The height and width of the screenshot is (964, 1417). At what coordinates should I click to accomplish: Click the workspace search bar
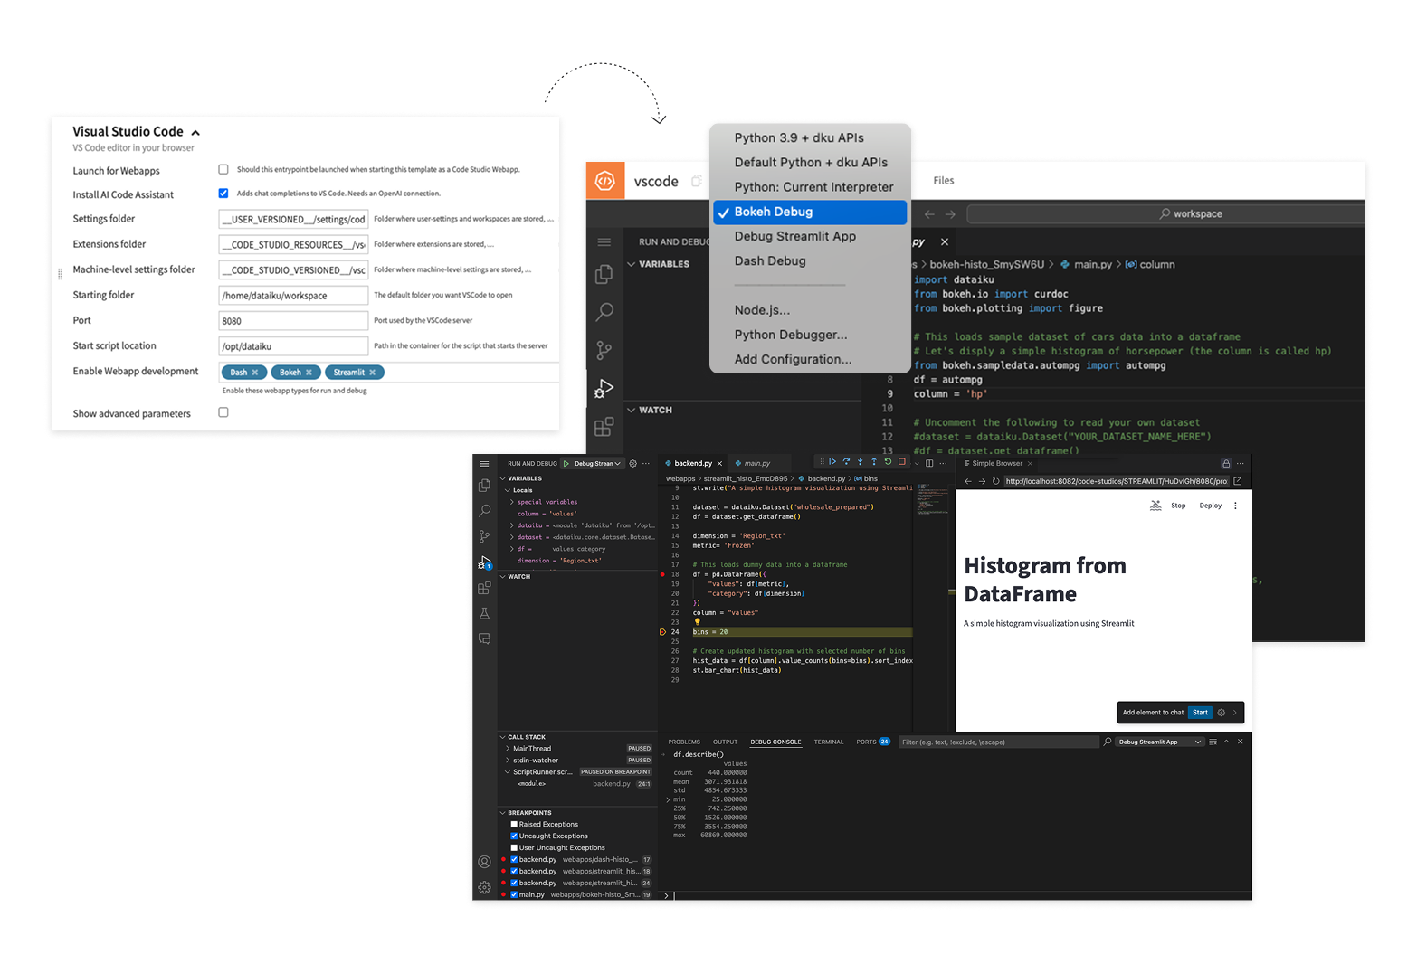(1165, 214)
